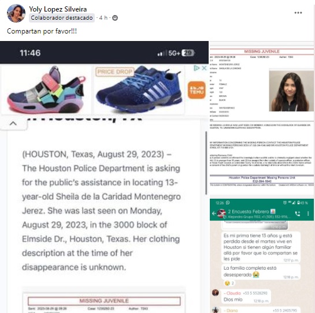Screen dimensions: 315x313
Task: Tap the WhatsApp back arrow
Action: [214, 214]
